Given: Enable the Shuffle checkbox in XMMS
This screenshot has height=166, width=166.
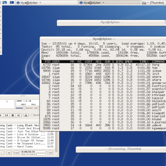Looking at the screenshot, I should pos(32,115).
